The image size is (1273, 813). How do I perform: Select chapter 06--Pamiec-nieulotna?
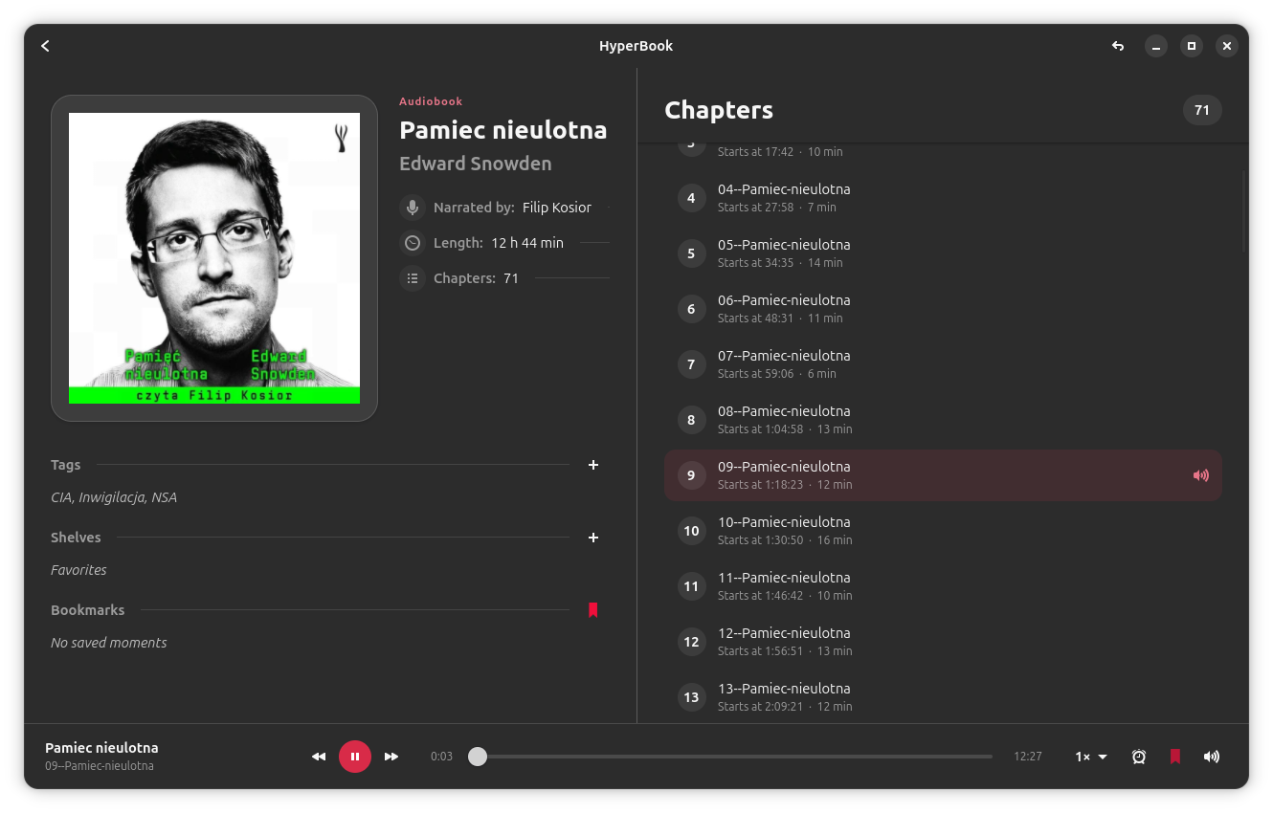click(943, 309)
